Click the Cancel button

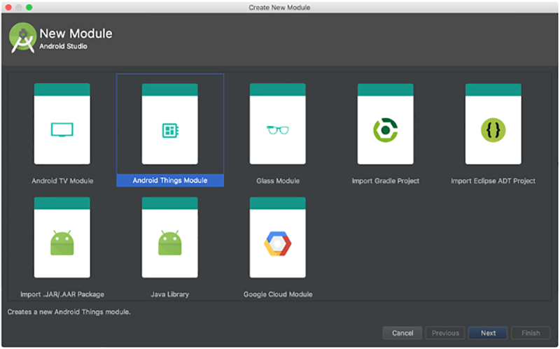coord(402,333)
